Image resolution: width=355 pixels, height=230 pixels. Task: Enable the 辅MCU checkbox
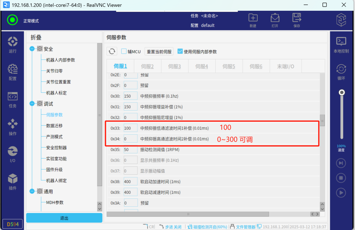(124, 51)
